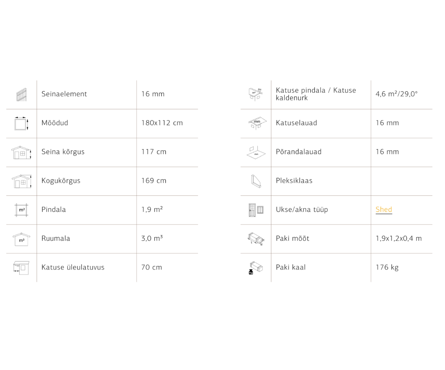
Task: Click the Põrandalauad floor boards icon
Action: click(x=256, y=152)
